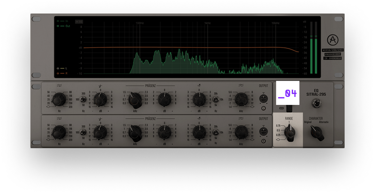Click the circled R channel button
This screenshot has width=374, height=193.
coord(263,141)
